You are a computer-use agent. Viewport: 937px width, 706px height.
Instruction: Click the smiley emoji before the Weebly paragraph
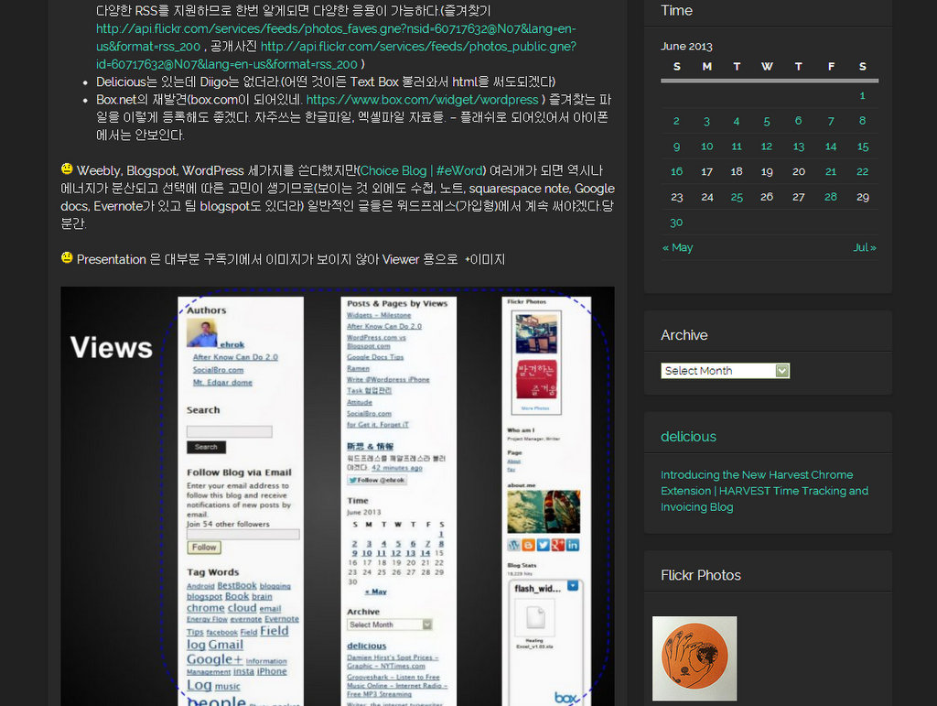(67, 169)
